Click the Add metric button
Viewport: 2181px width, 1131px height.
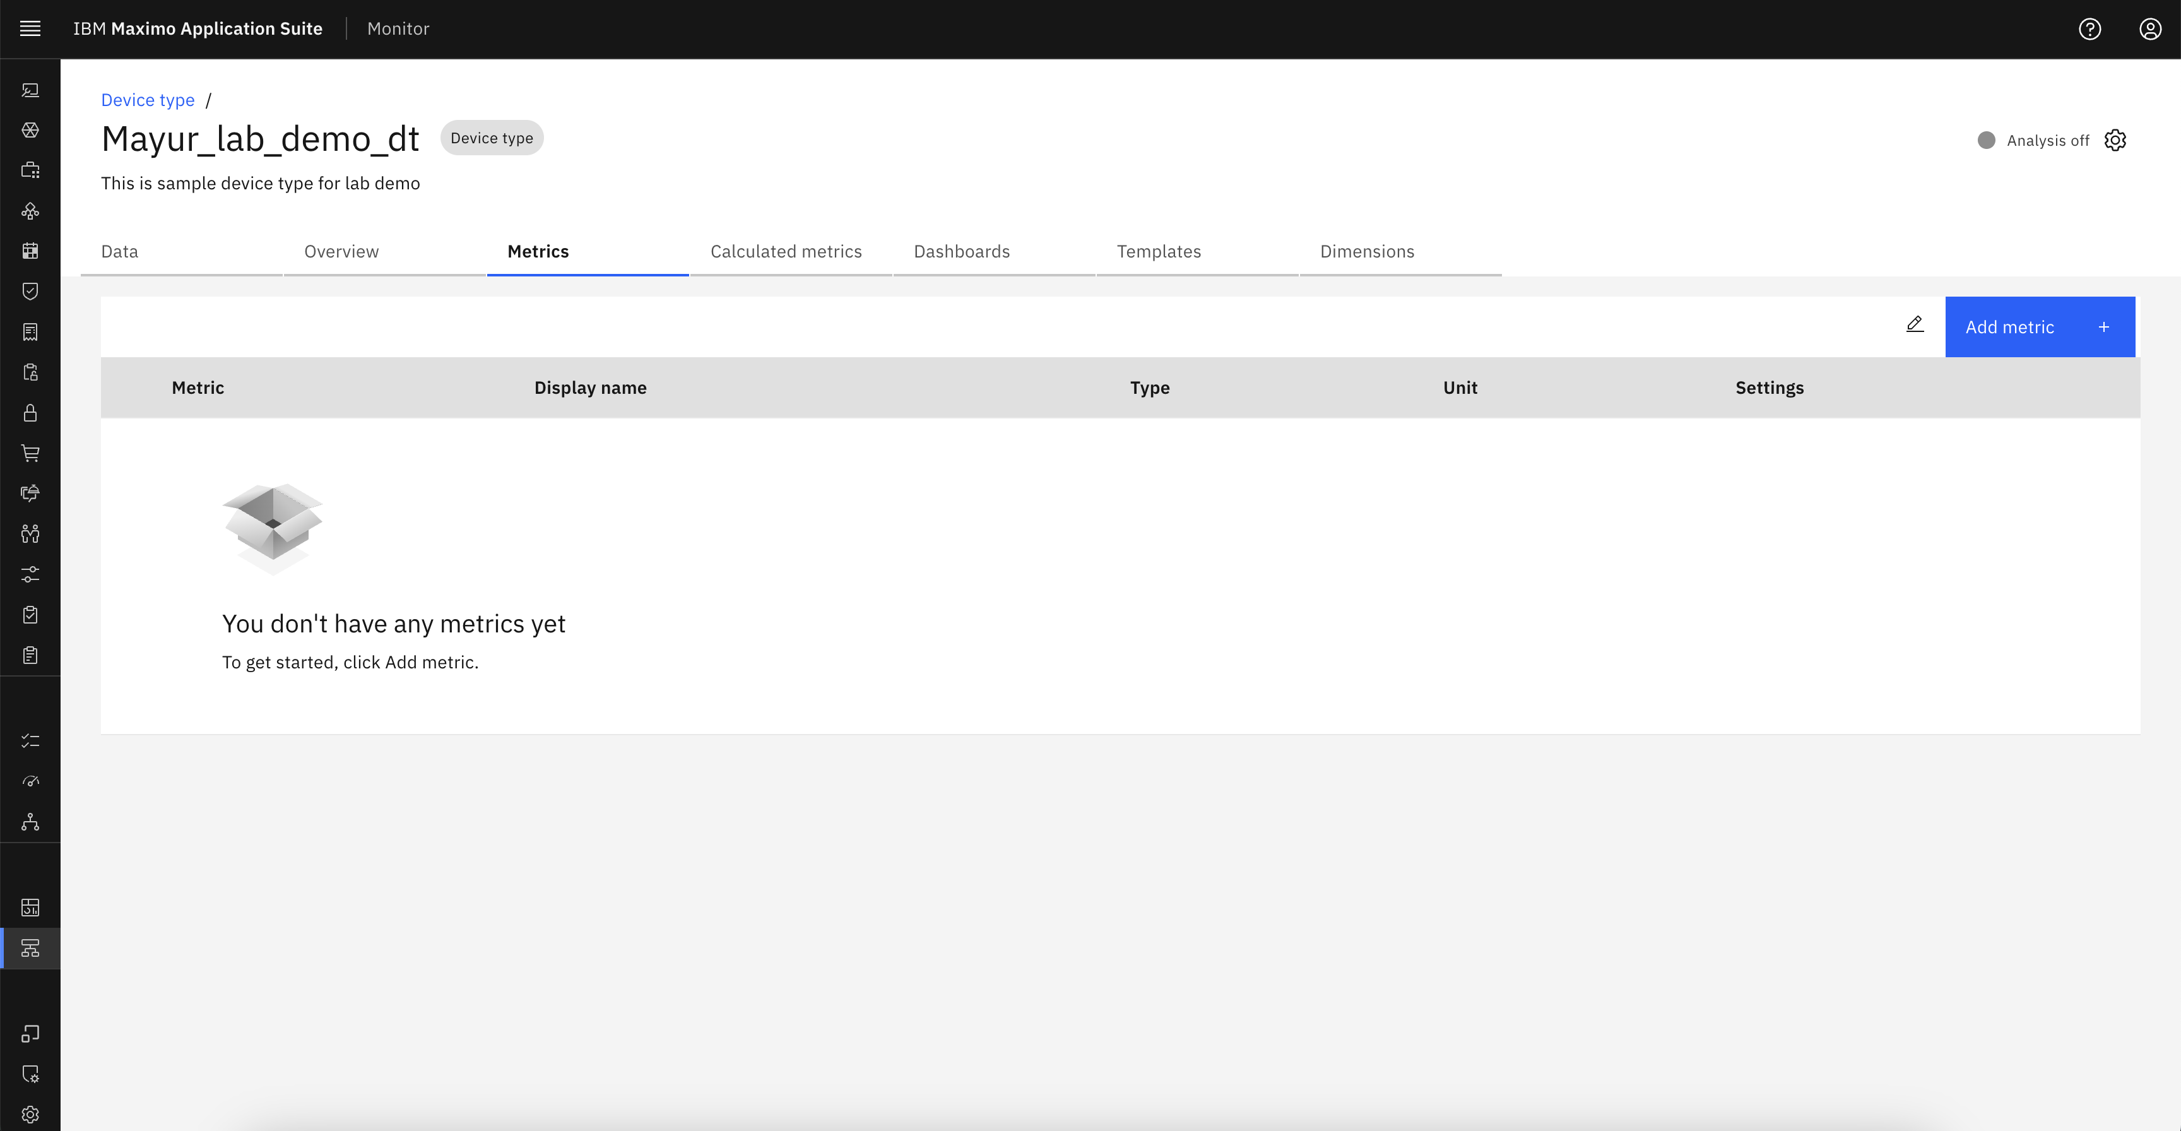point(2040,327)
